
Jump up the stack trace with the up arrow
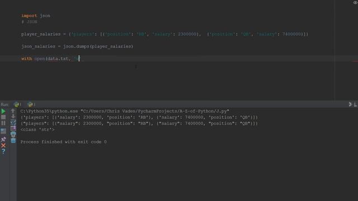pyautogui.click(x=13, y=111)
